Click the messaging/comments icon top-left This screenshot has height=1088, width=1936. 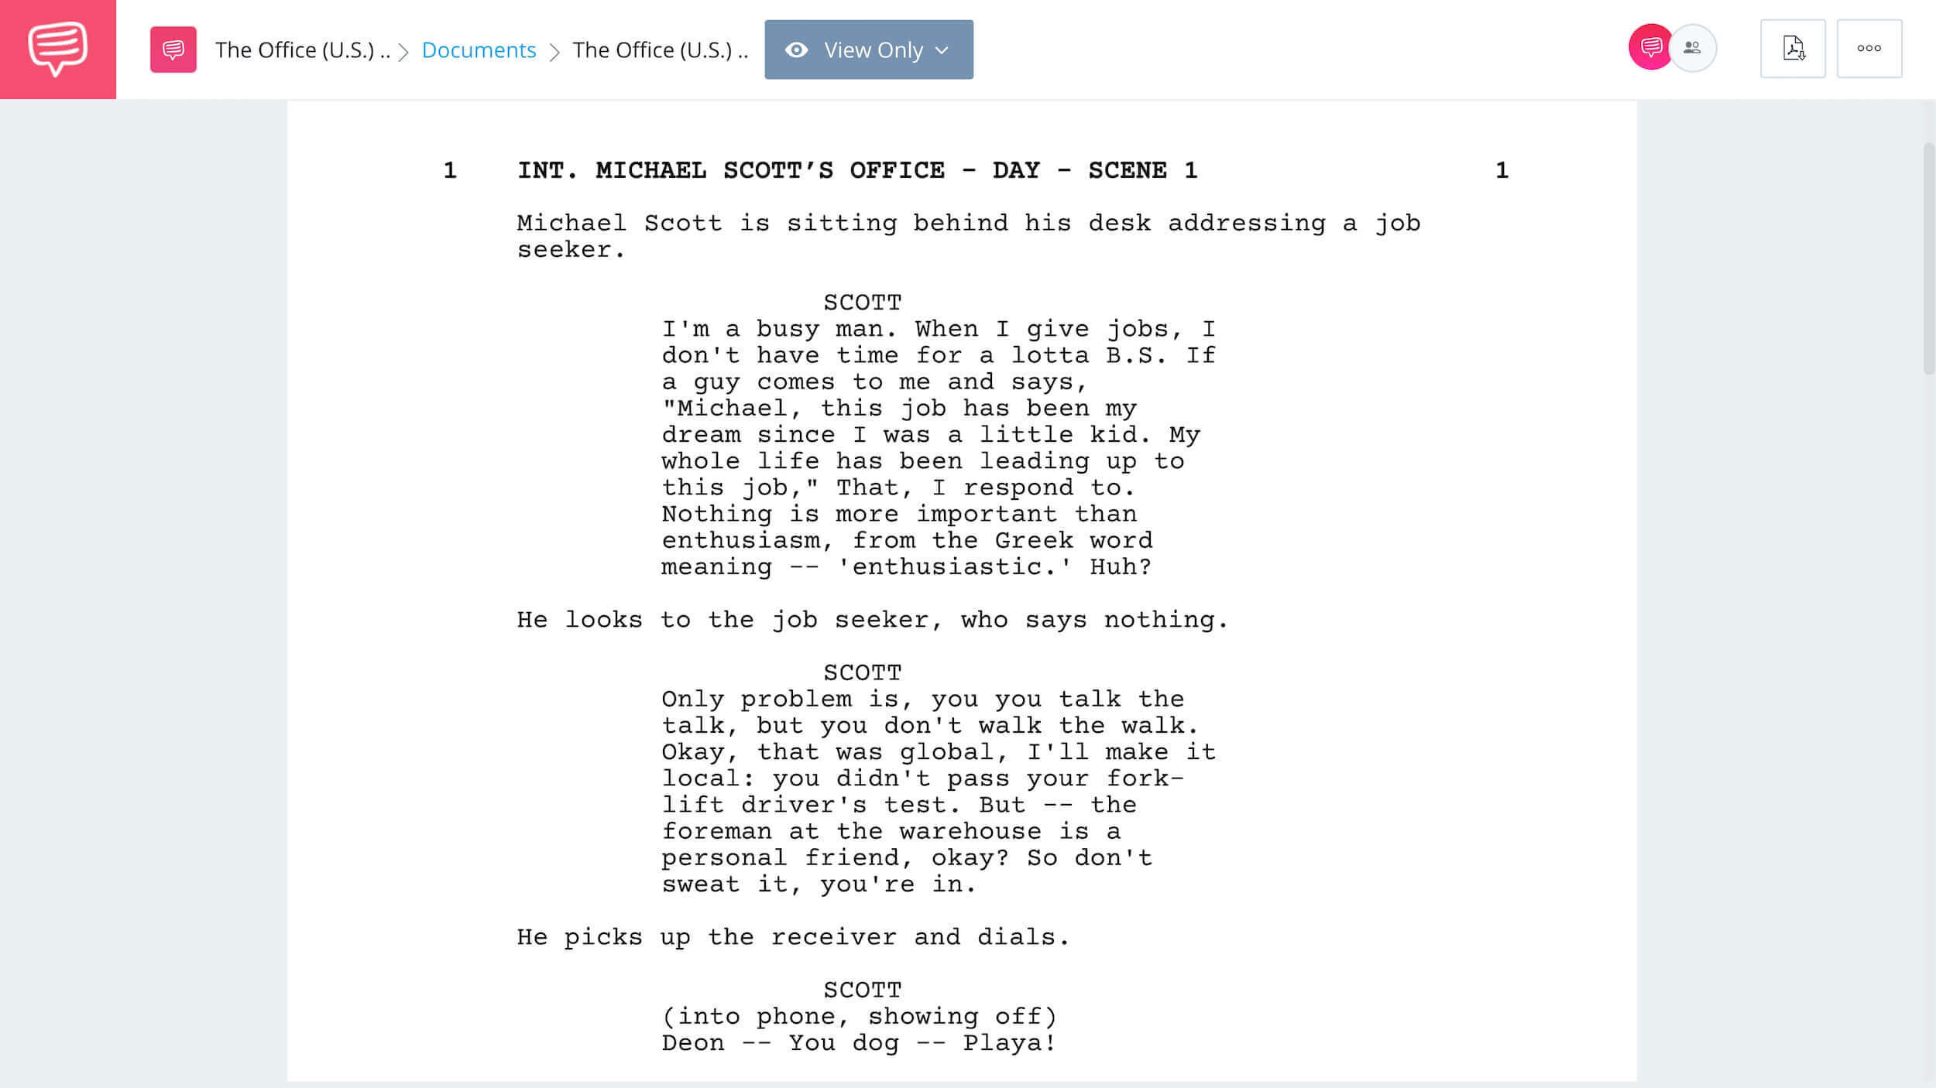click(57, 50)
